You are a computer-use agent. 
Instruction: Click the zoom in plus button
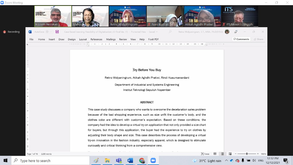(258, 154)
